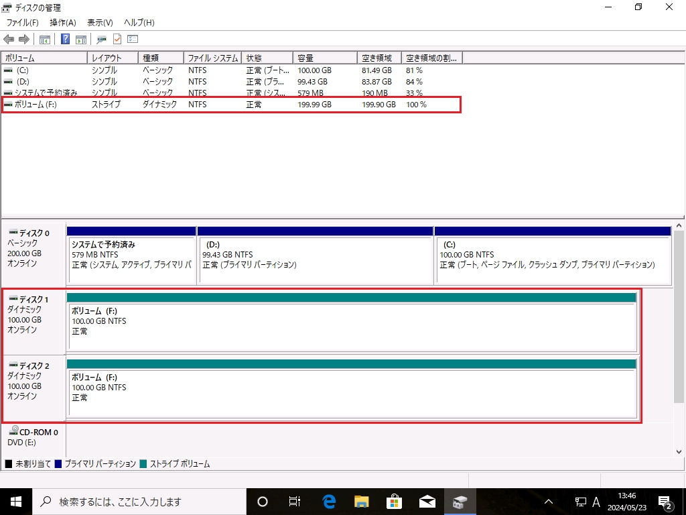
Task: Click the Back arrow toolbar icon
Action: [8, 40]
